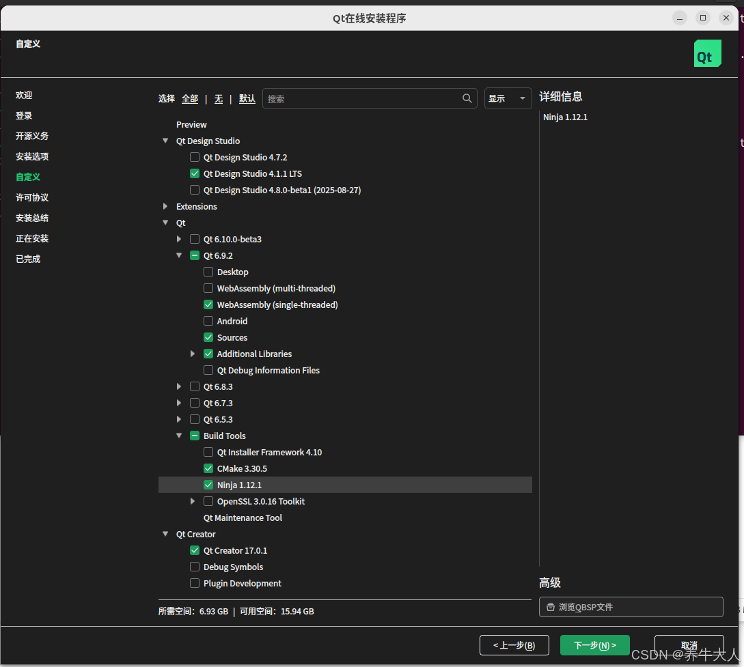Uncheck WebAssembly (single-threaded)
Viewport: 744px width, 667px height.
208,304
